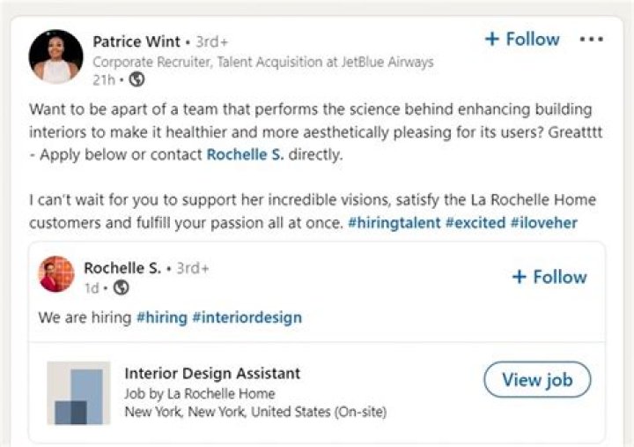This screenshot has width=634, height=447.
Task: Follow Rochelle S. in shared post
Action: click(549, 277)
